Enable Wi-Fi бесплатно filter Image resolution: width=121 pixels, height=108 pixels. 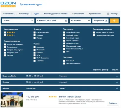[35, 58]
